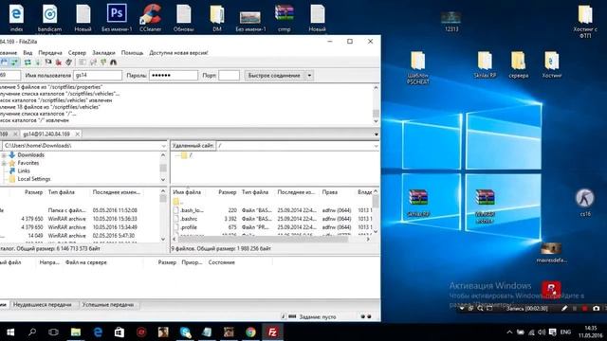Switch to Успешные передачи tab
Viewport: 607px width, 341px height.
(x=107, y=305)
